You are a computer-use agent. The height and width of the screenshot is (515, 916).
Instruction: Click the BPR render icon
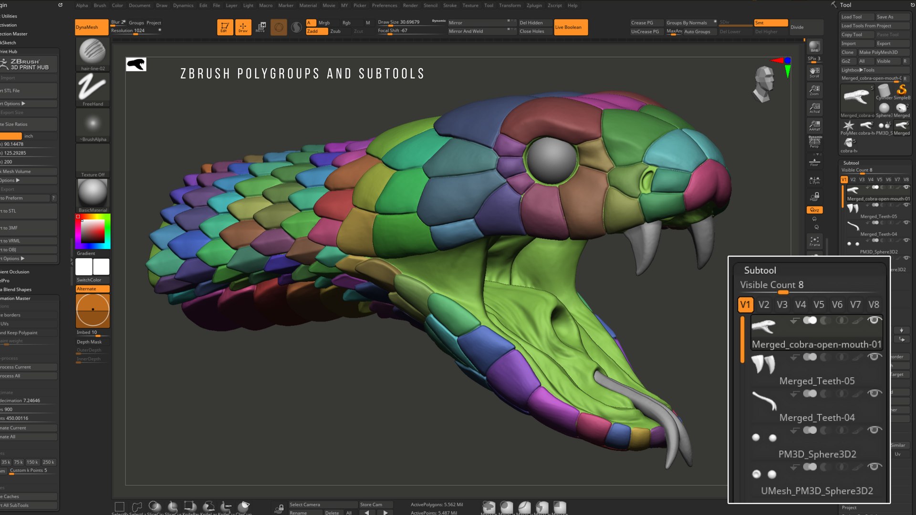[814, 46]
